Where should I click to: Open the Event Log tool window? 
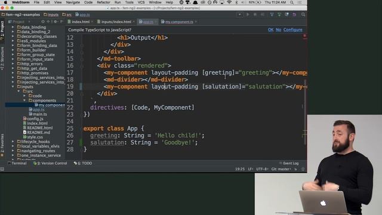click(x=289, y=163)
